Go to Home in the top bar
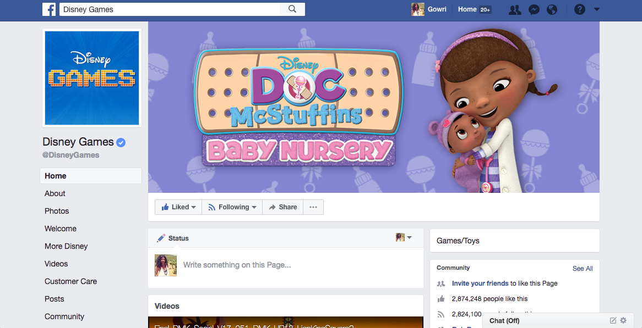The width and height of the screenshot is (642, 328). point(467,9)
